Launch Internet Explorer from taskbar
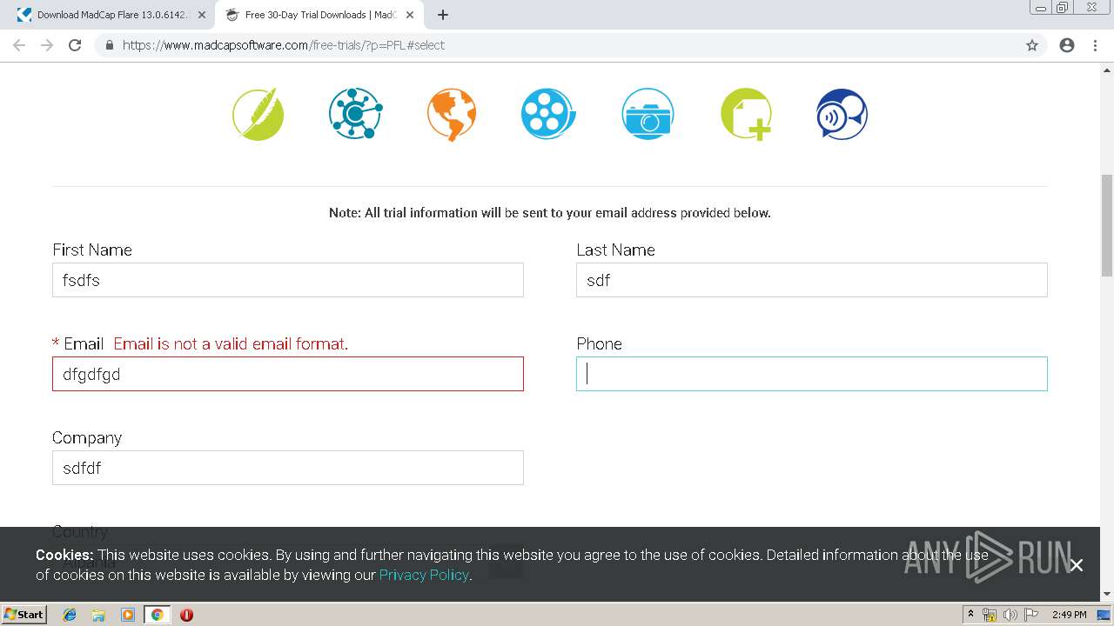Image resolution: width=1114 pixels, height=626 pixels. click(x=70, y=615)
